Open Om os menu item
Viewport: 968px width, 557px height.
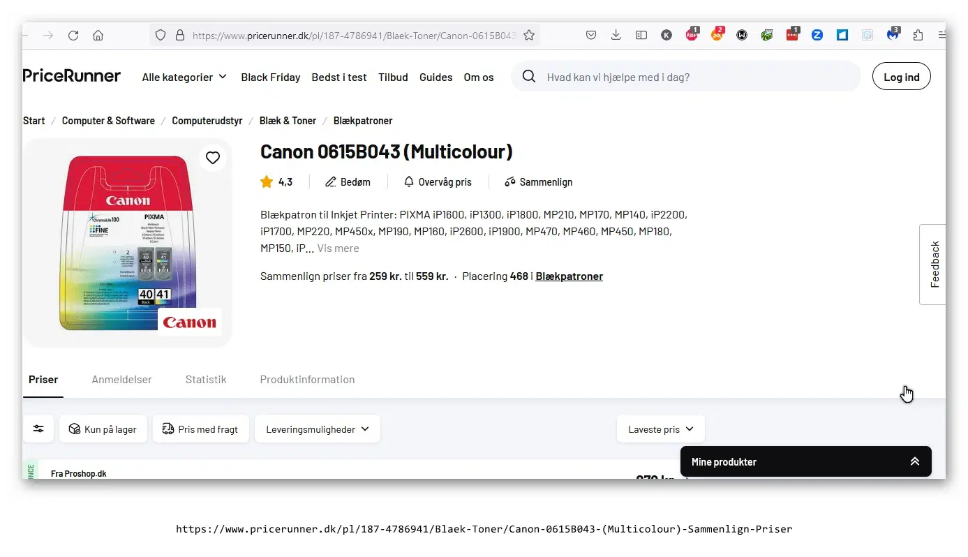479,77
